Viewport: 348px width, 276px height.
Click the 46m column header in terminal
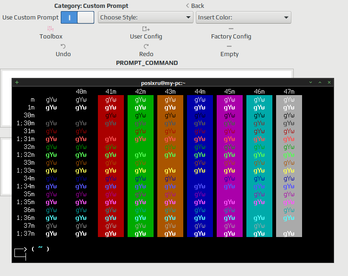click(x=259, y=92)
